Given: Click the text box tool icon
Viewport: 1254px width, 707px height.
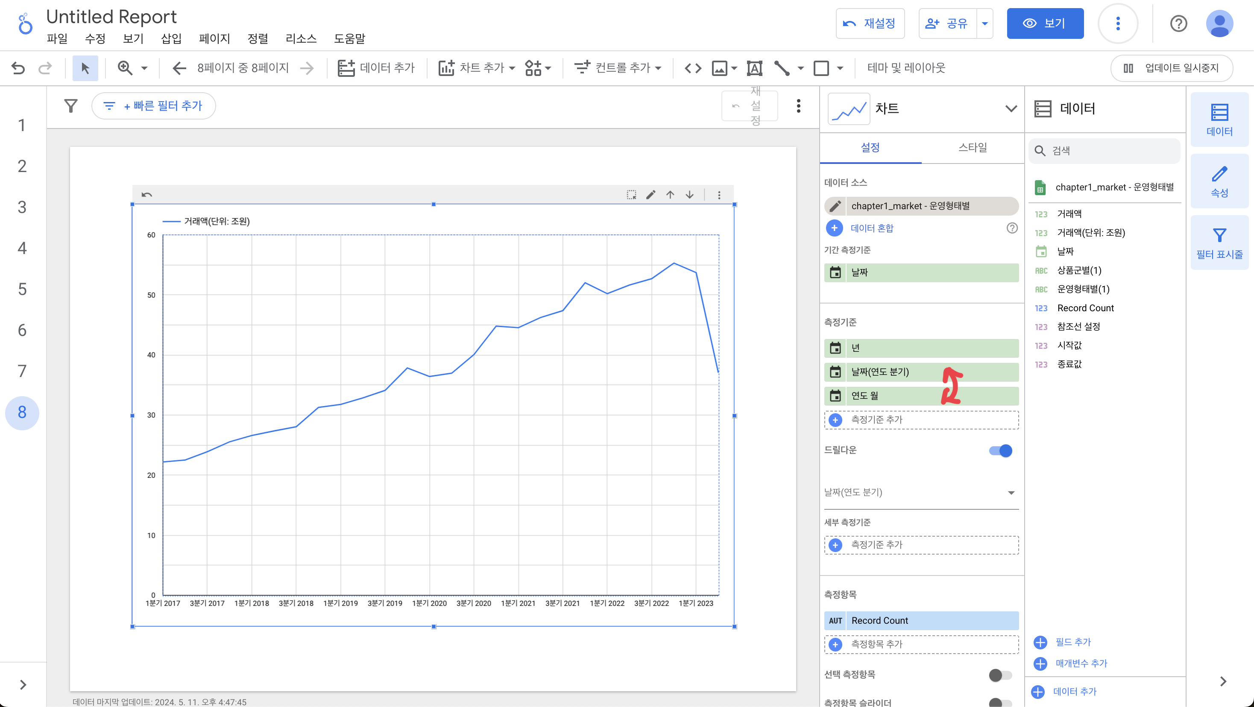Looking at the screenshot, I should tap(754, 68).
